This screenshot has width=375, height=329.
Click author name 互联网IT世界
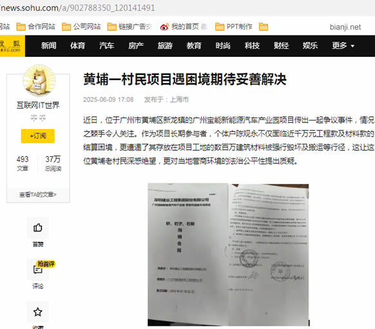[x=38, y=105]
